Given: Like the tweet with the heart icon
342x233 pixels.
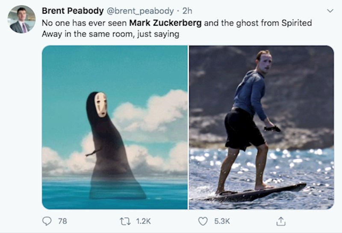Looking at the screenshot, I should pos(203,221).
